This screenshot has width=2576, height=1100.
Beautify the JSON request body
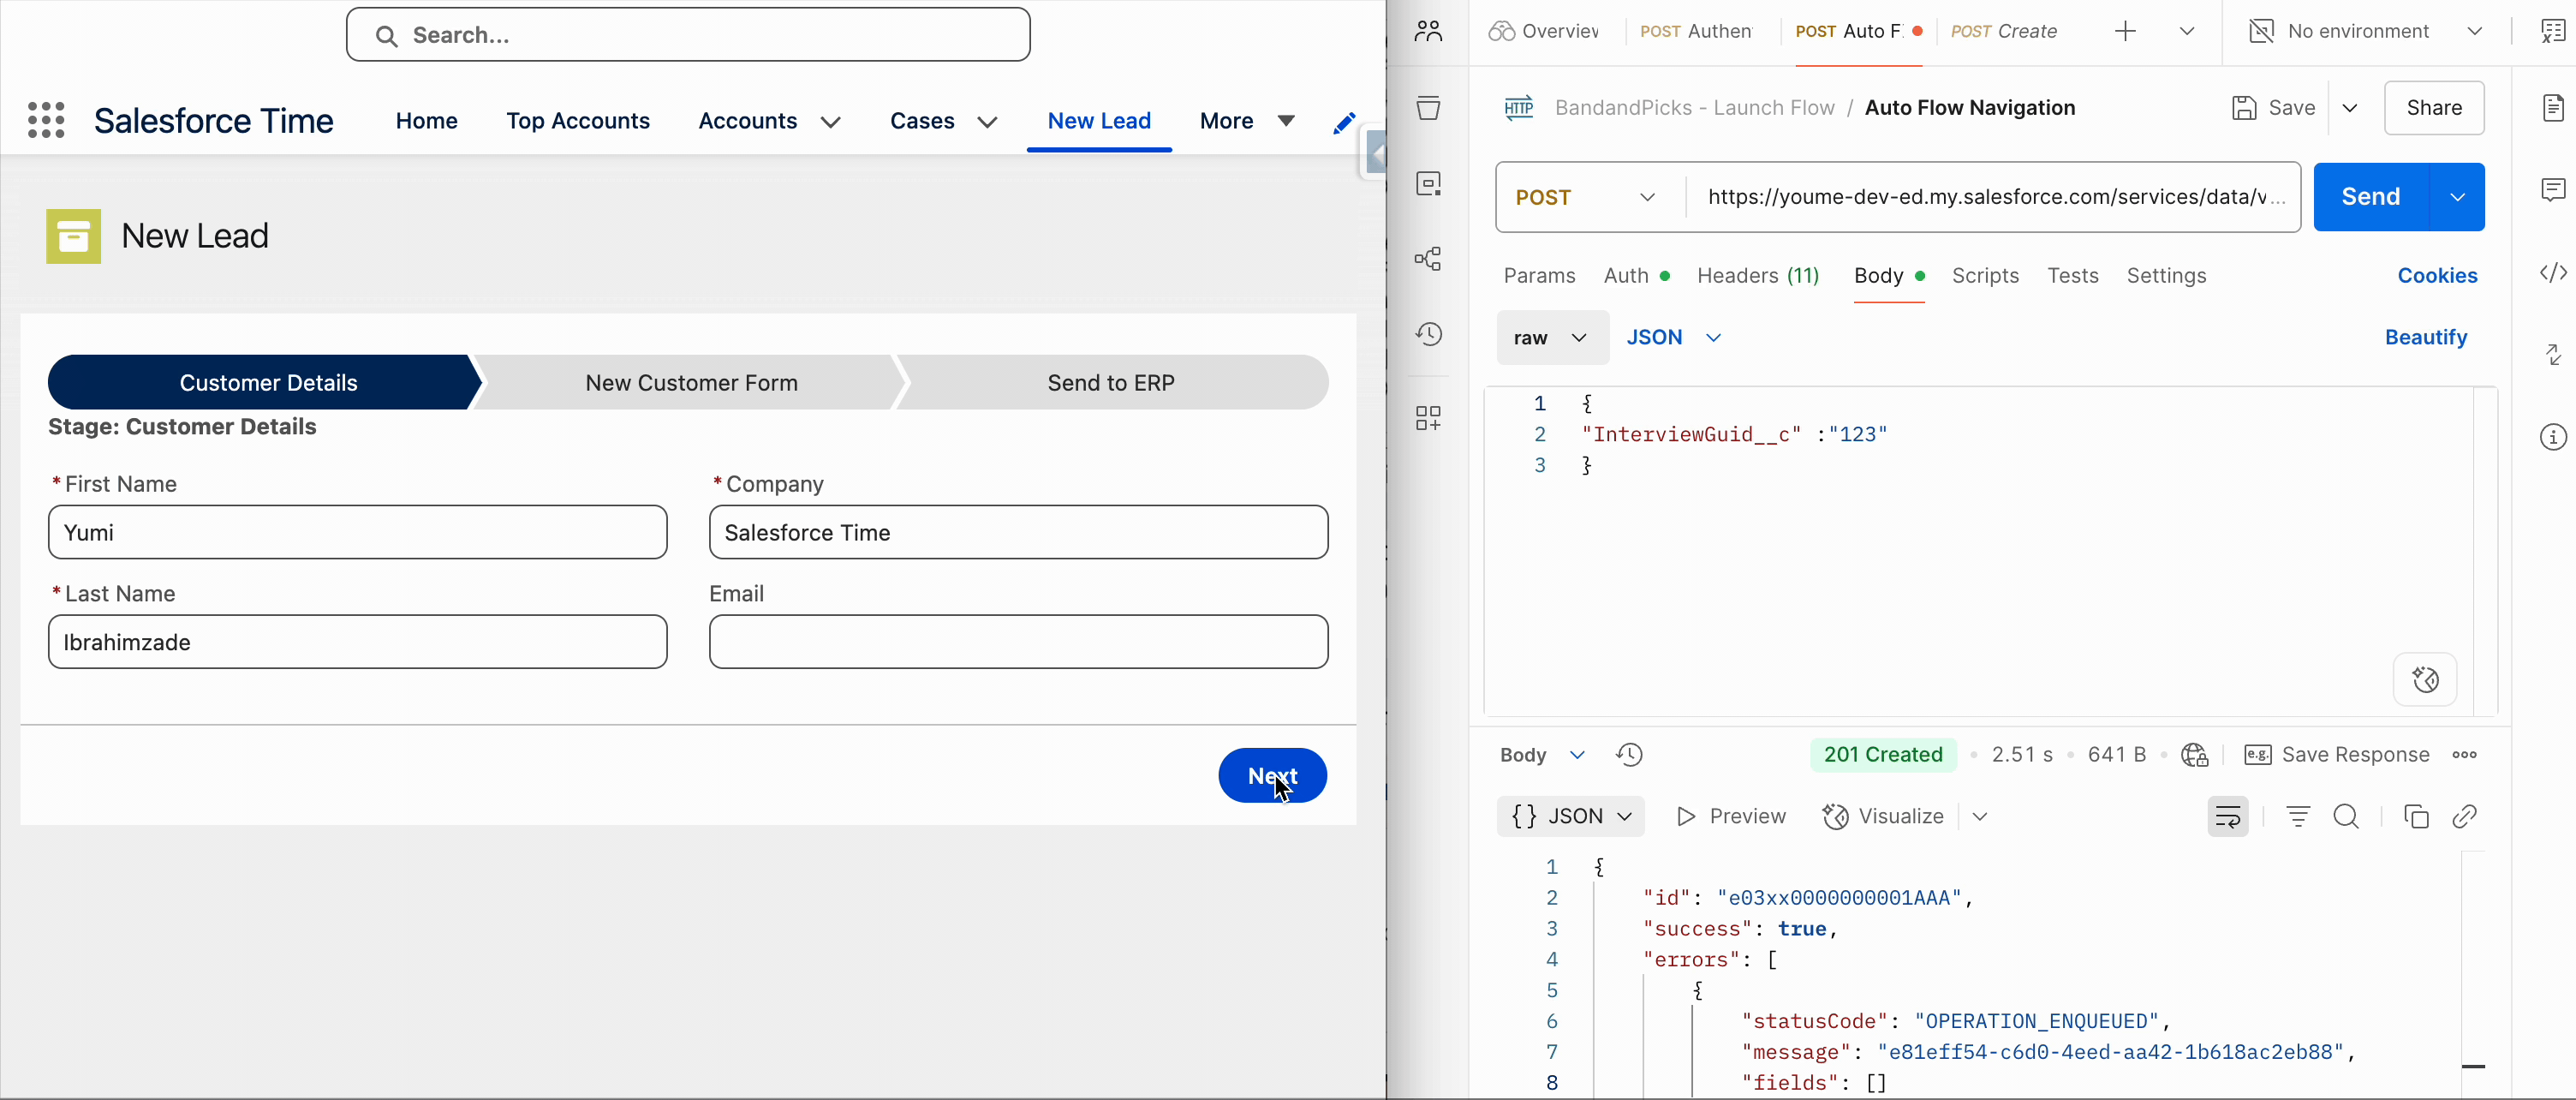(x=2425, y=338)
